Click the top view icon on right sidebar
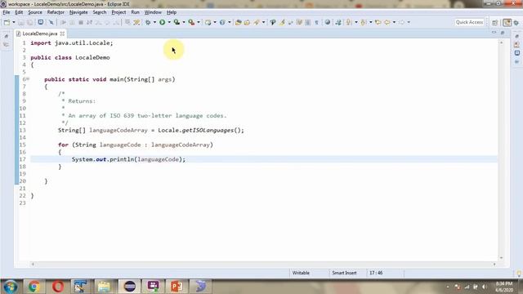523x294 pixels. [x=516, y=36]
